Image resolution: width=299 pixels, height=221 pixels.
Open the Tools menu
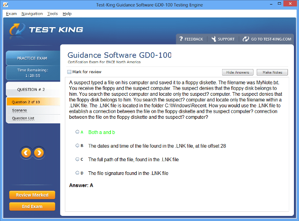click(x=52, y=14)
